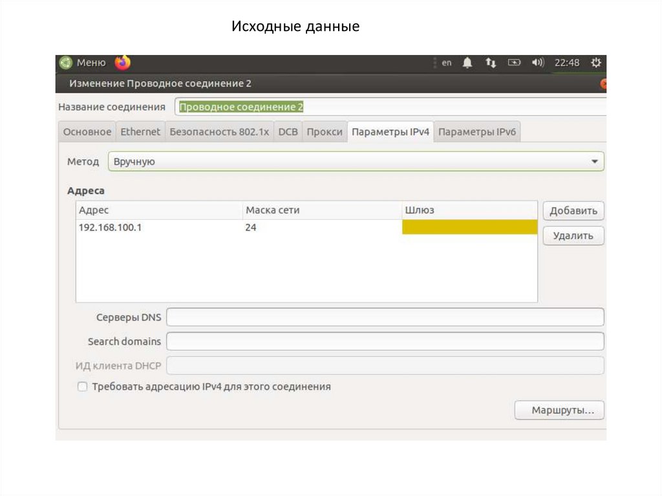Click the Firefox browser icon
This screenshot has width=662, height=496.
122,63
